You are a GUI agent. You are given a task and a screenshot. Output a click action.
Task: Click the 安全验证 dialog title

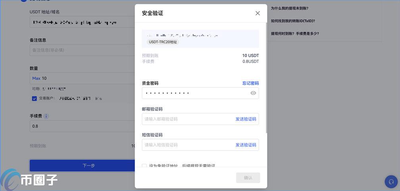152,13
